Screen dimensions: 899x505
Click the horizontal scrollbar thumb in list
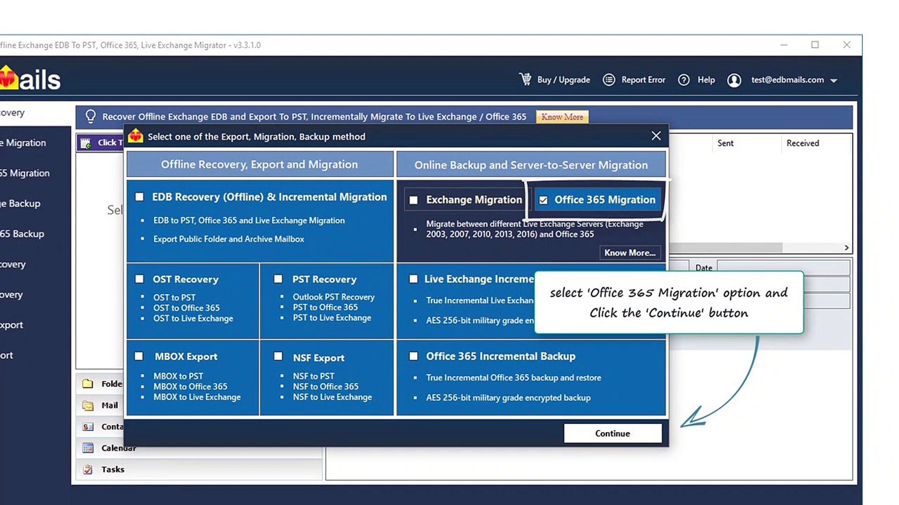pos(726,248)
